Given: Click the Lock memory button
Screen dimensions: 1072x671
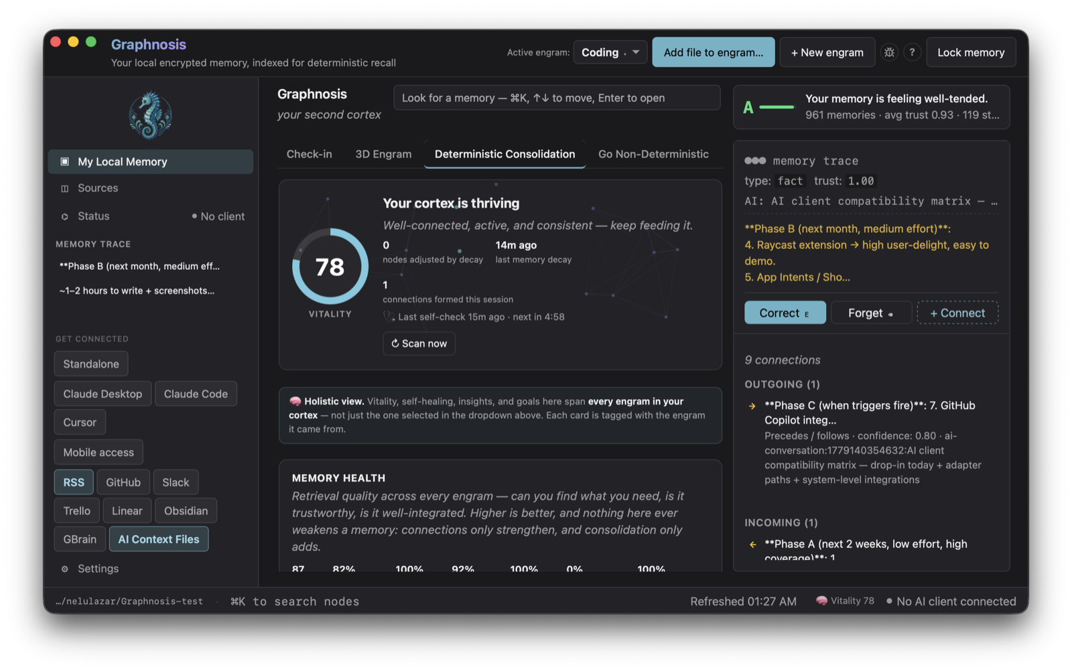Looking at the screenshot, I should click(x=971, y=52).
